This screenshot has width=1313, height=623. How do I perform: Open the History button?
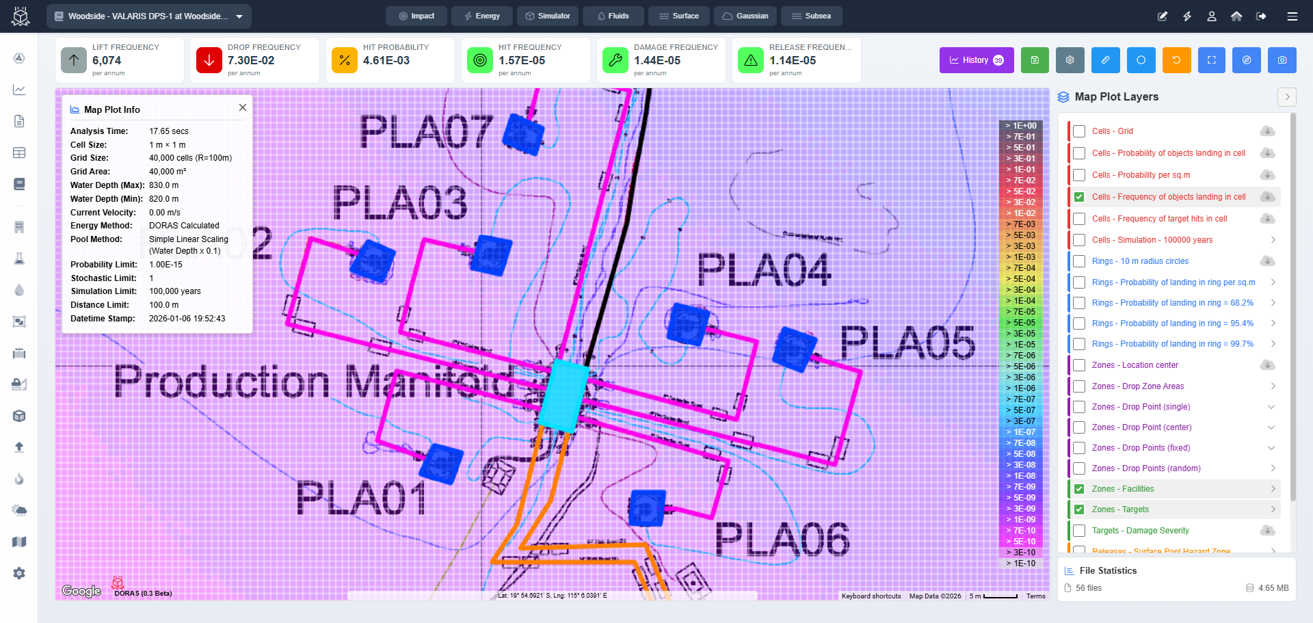tap(976, 60)
